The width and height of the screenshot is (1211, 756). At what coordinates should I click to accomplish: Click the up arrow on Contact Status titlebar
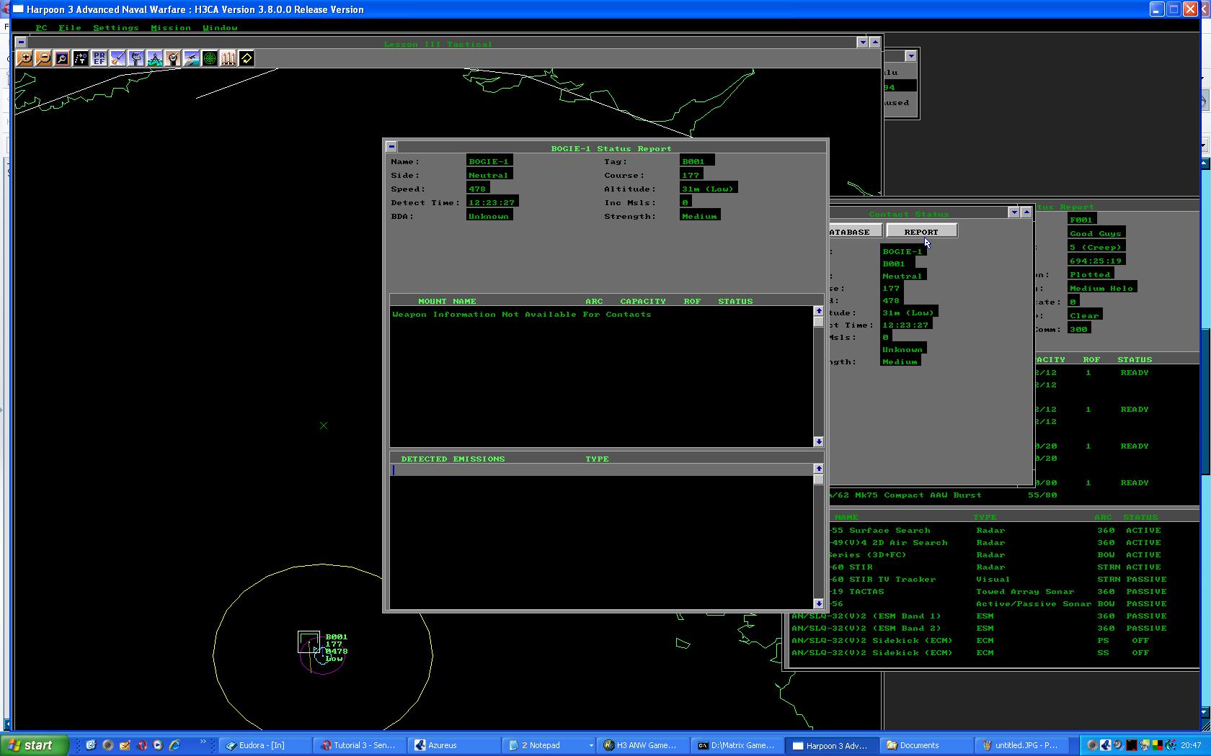point(1026,212)
